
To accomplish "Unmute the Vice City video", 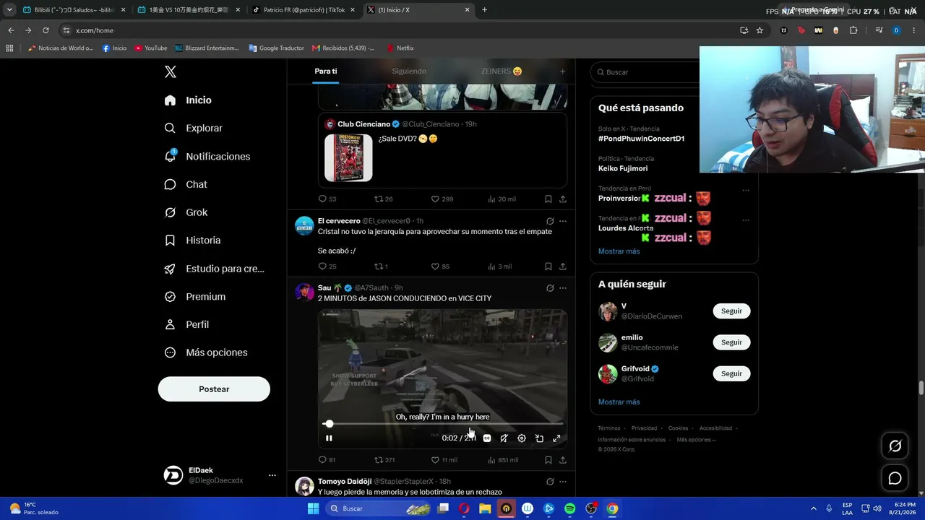I will [504, 438].
